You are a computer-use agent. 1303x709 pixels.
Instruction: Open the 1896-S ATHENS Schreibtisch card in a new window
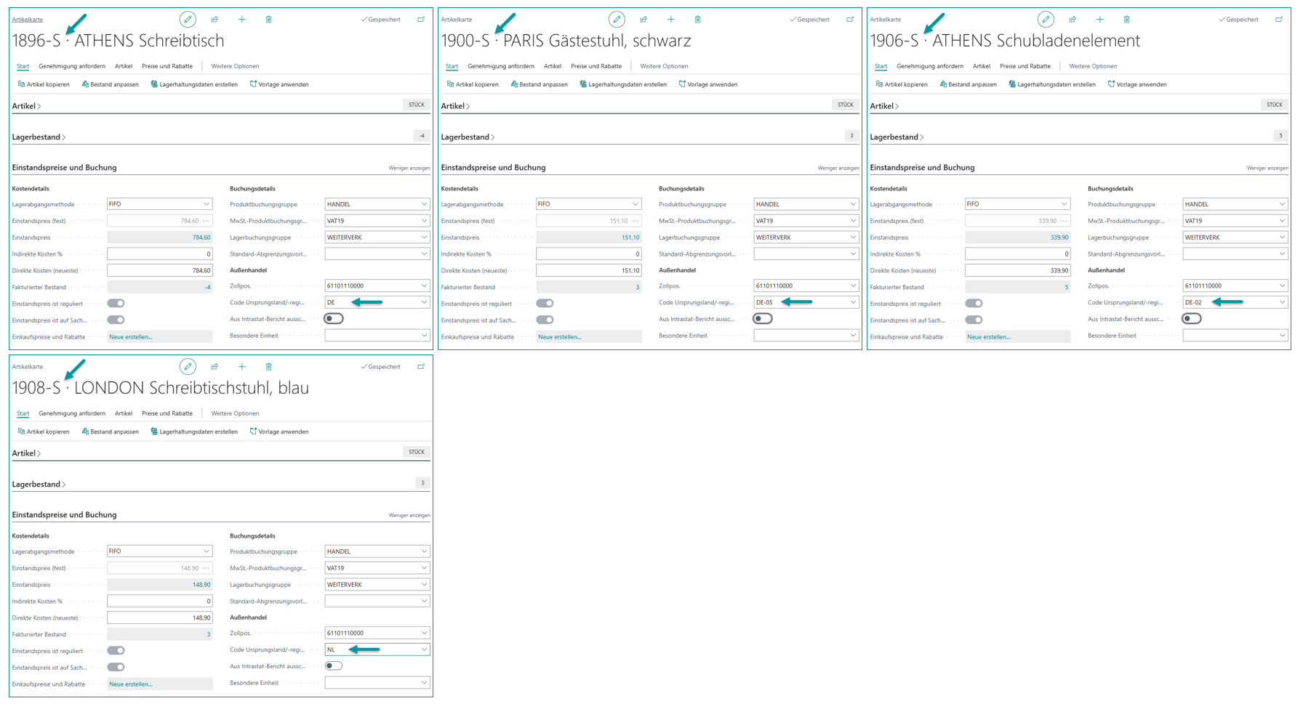point(421,20)
